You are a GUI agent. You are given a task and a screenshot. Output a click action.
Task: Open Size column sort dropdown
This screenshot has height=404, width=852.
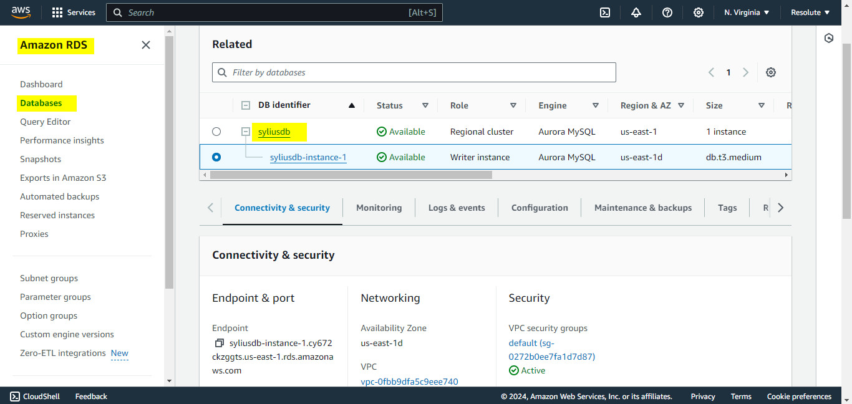point(762,105)
